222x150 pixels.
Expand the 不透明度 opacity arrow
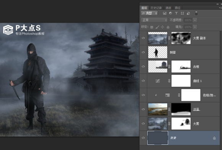click(x=195, y=20)
